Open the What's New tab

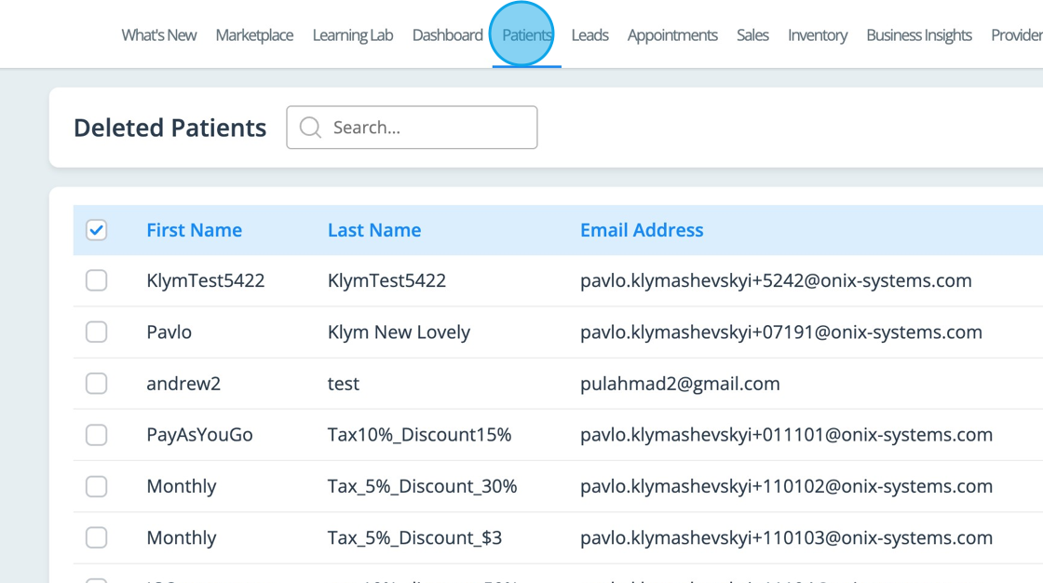159,35
